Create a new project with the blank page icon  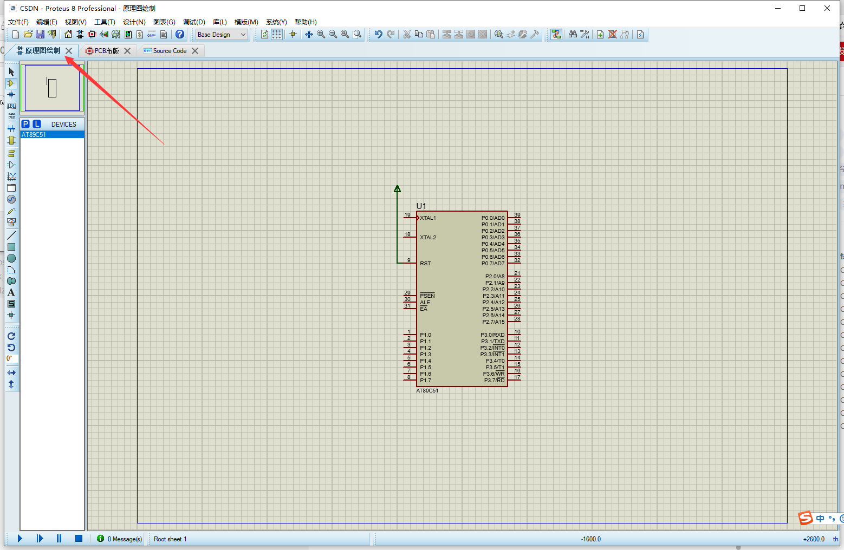pyautogui.click(x=16, y=34)
